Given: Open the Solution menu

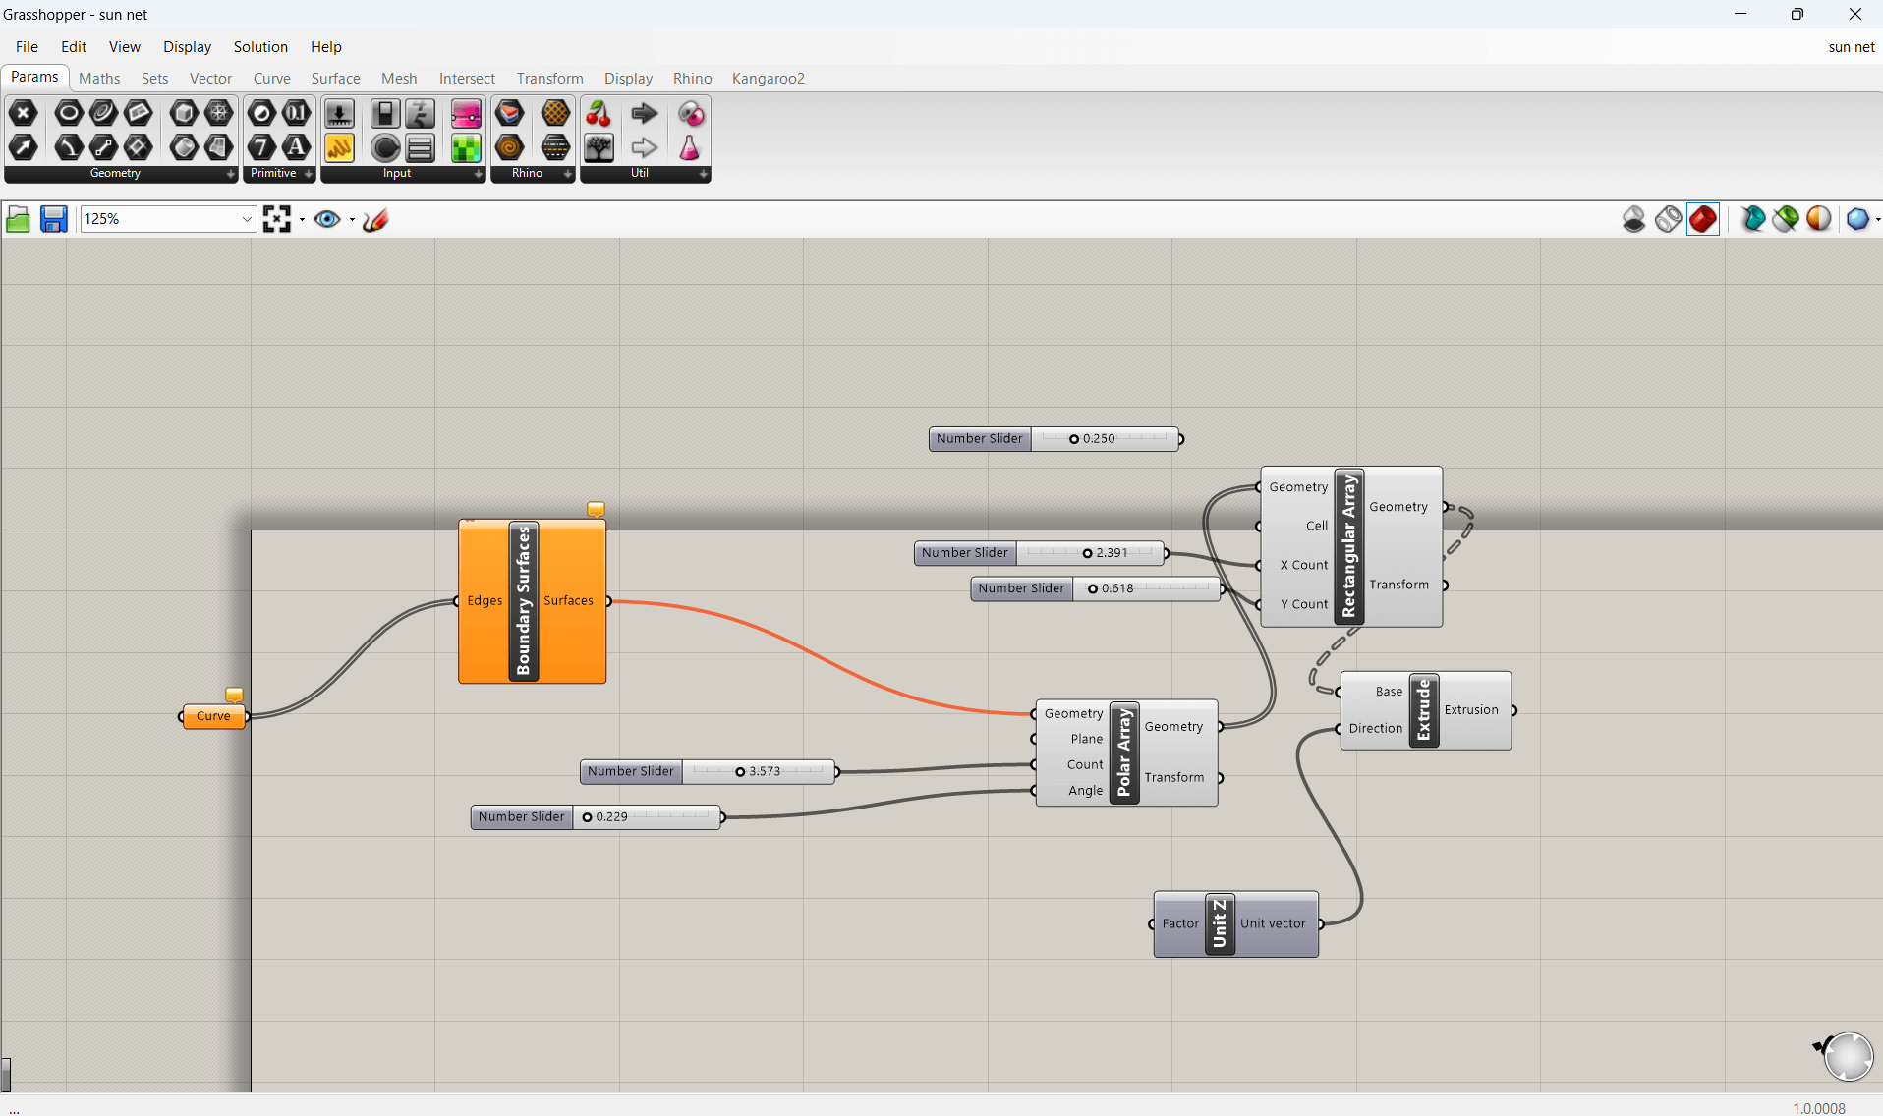Looking at the screenshot, I should point(260,47).
